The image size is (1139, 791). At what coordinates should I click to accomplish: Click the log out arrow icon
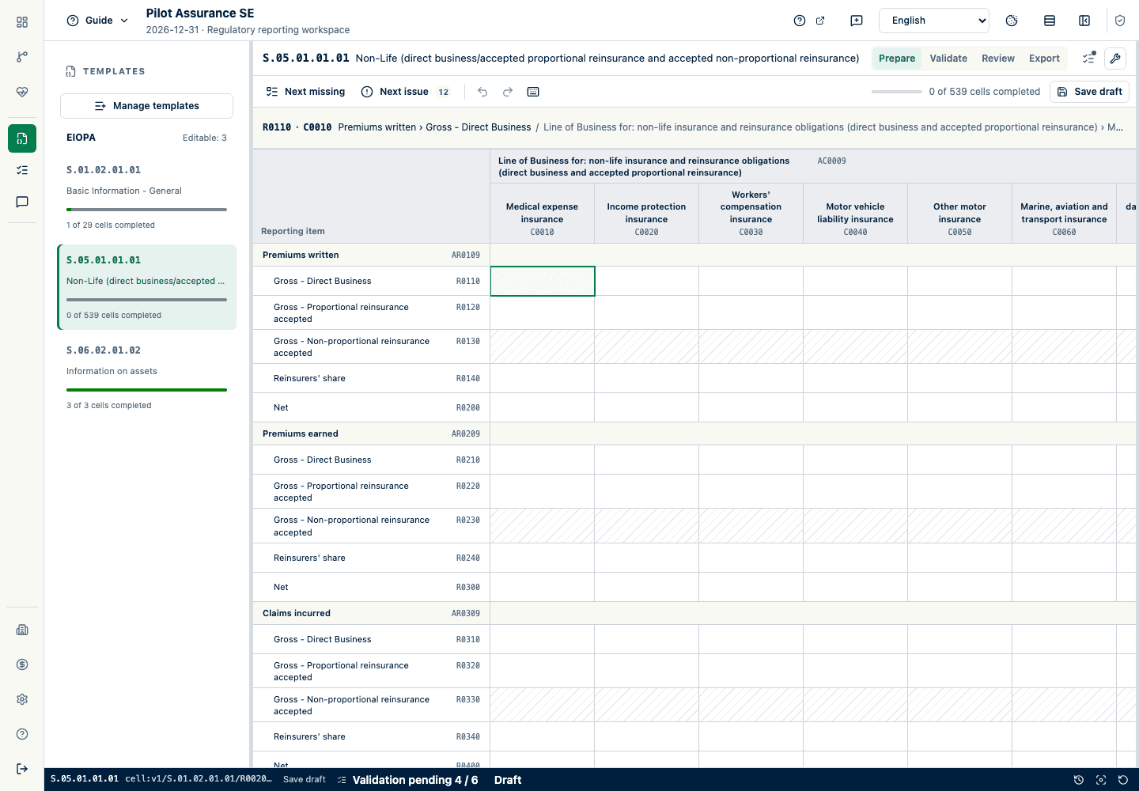(22, 769)
